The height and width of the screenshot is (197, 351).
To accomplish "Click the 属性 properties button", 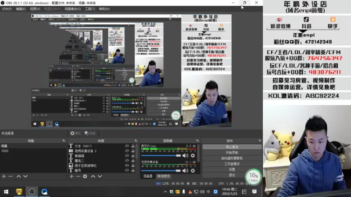I will pos(75,134).
